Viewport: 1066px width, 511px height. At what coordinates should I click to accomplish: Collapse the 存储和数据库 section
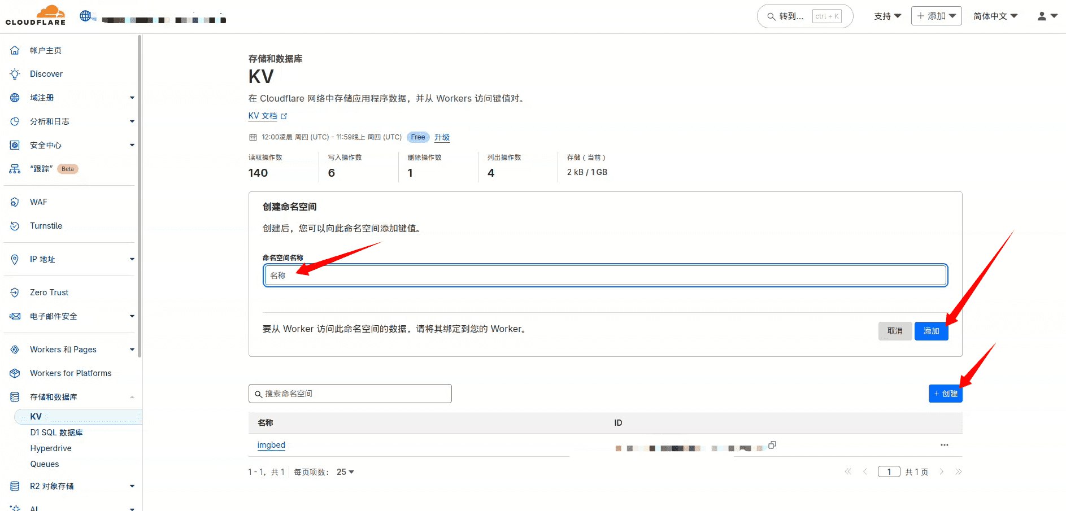coord(132,397)
